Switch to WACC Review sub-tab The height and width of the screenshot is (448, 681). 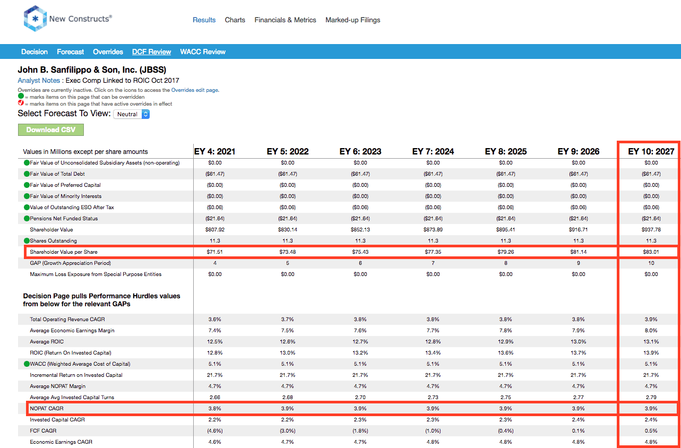(x=203, y=52)
